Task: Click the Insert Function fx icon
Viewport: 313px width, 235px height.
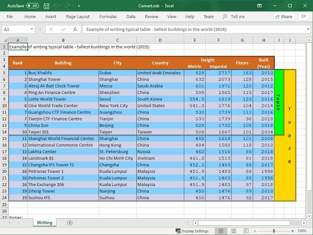Action: pos(75,29)
